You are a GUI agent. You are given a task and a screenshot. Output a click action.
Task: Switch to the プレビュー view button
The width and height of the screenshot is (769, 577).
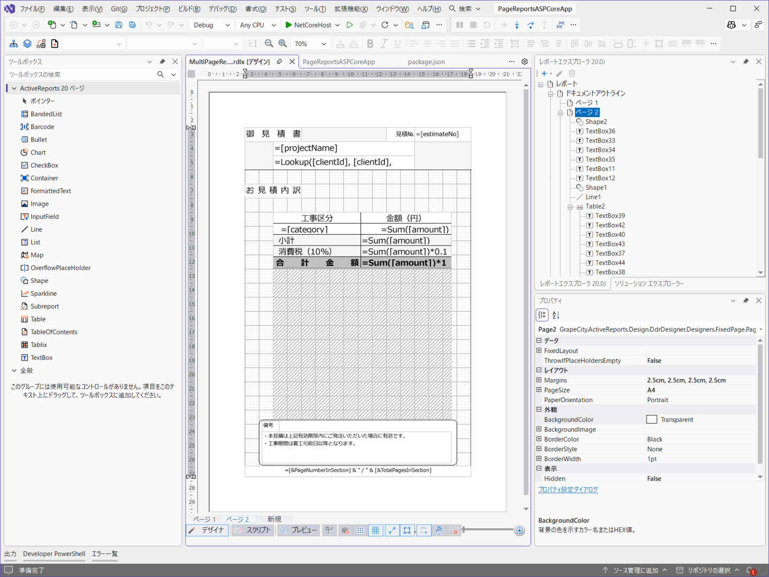pos(298,530)
